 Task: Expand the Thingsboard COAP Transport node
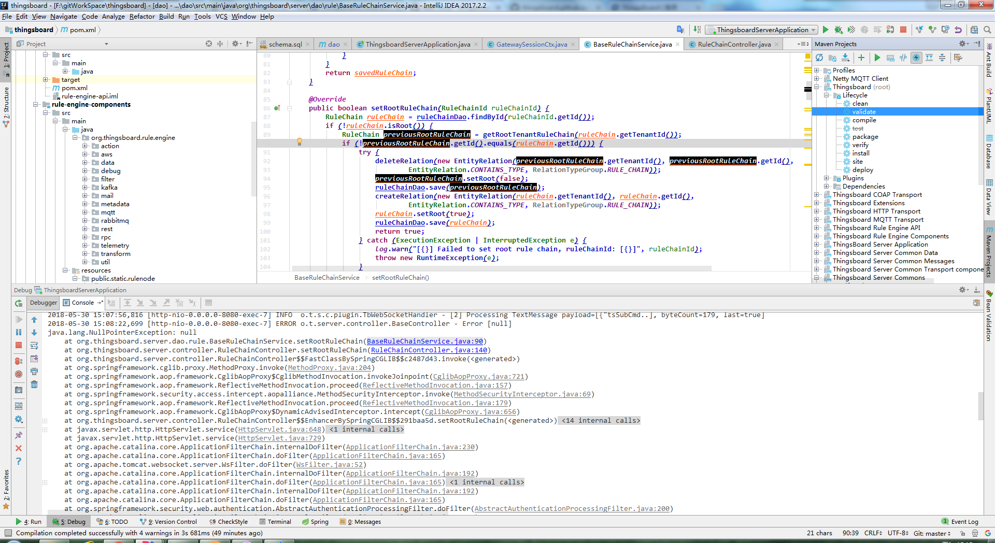[x=818, y=194]
